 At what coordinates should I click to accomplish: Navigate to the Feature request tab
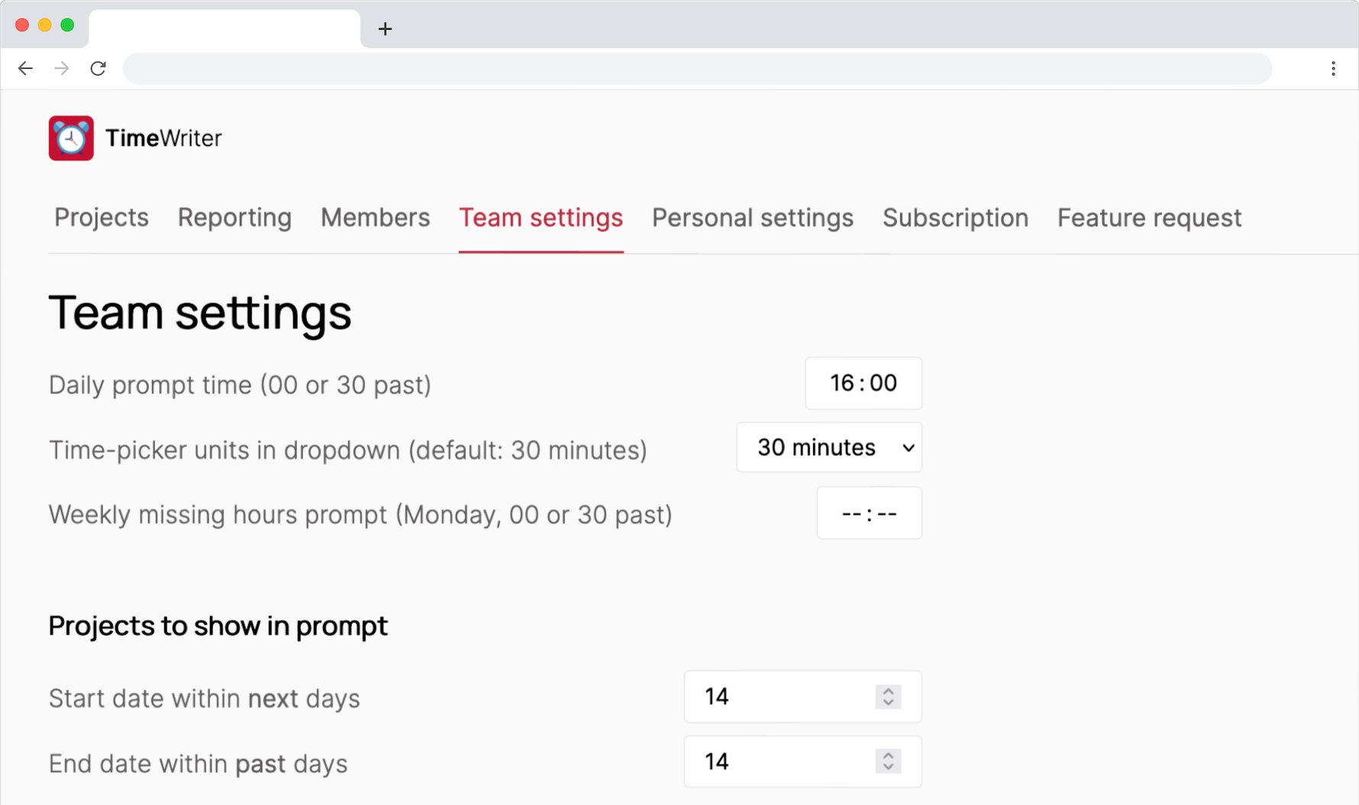(1149, 218)
